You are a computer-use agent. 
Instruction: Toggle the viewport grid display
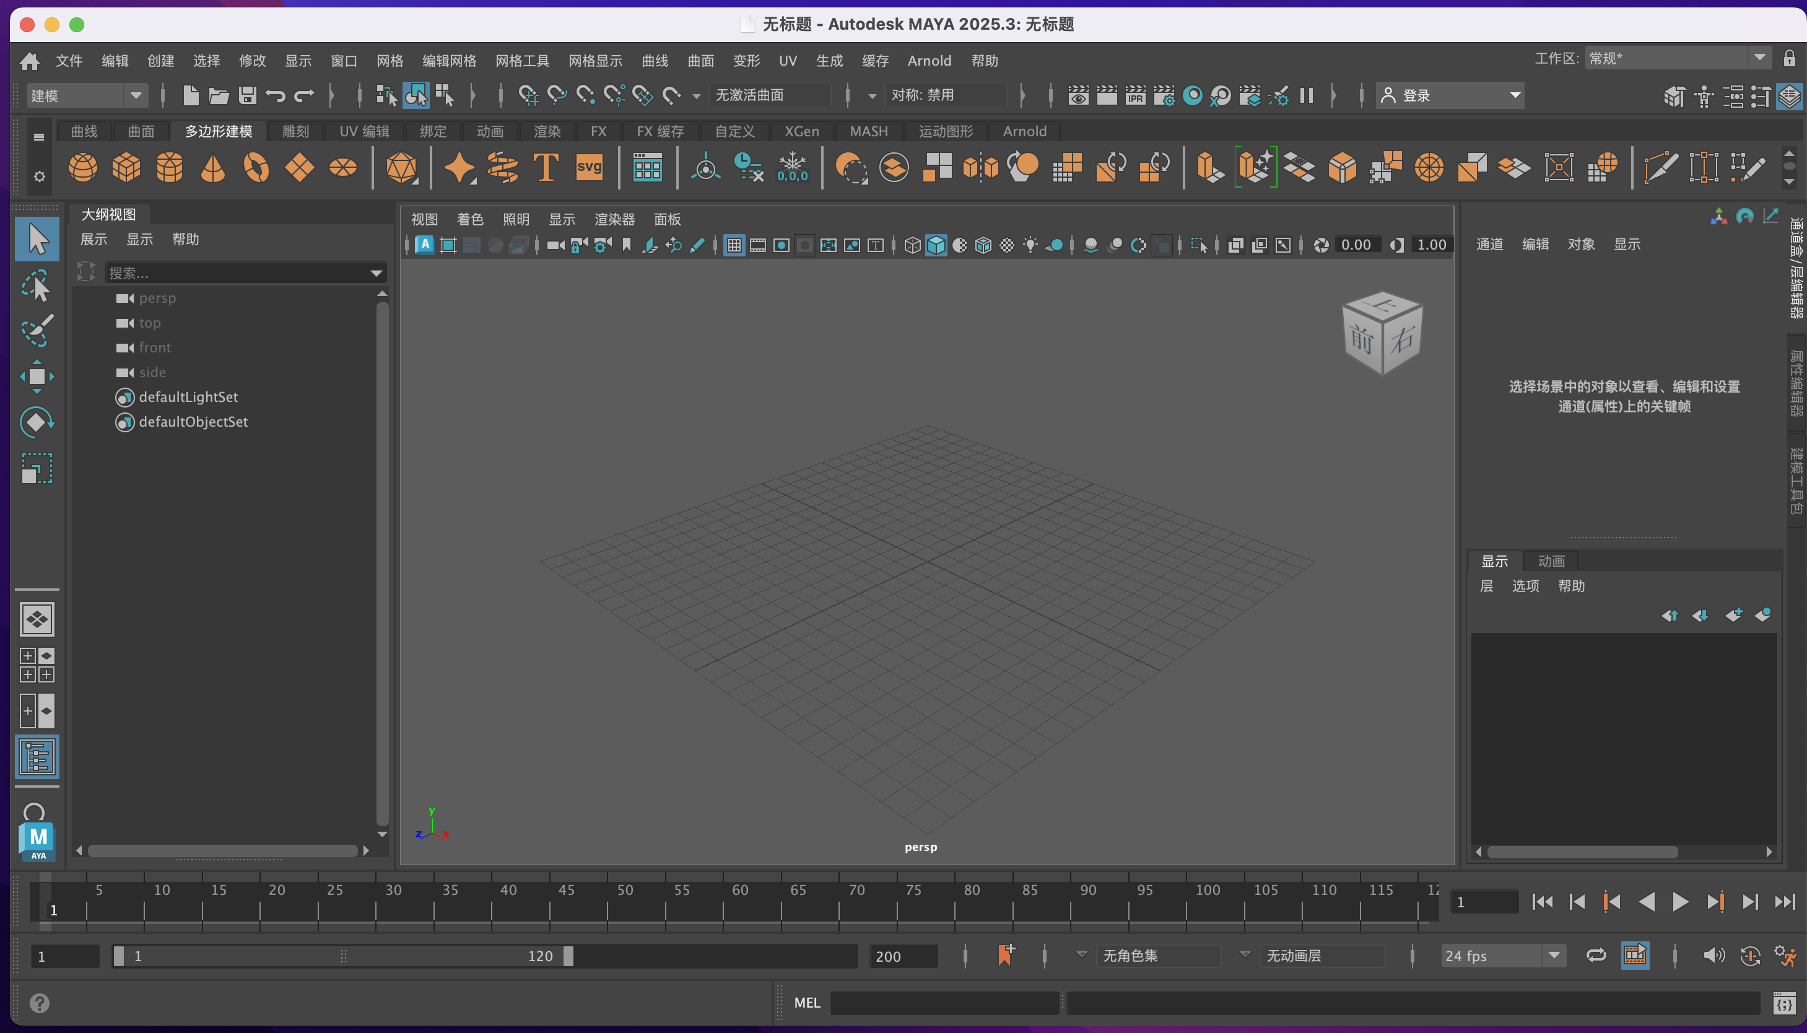click(x=734, y=245)
